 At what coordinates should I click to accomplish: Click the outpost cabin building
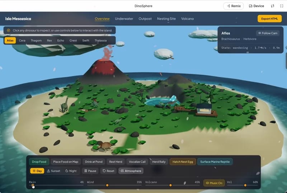click(204, 109)
